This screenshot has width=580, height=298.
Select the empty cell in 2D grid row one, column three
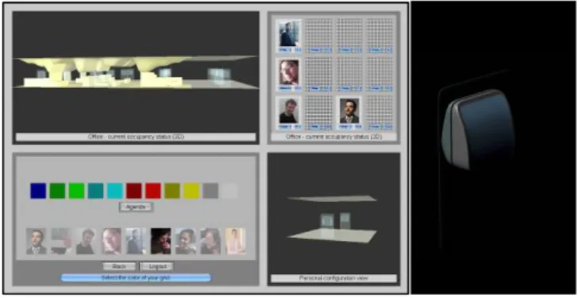coord(350,36)
